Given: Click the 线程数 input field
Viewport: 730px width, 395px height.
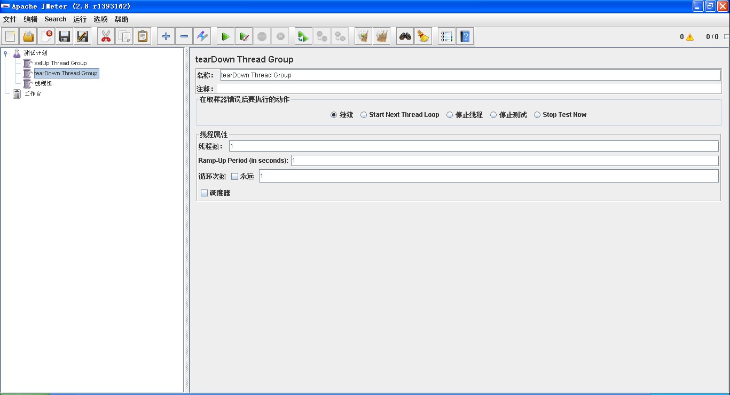Looking at the screenshot, I should (474, 146).
